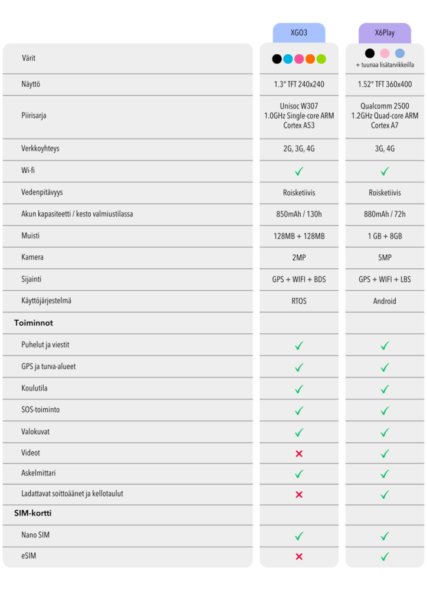Click the Käyttöjärjestelmä row label
Viewport: 427px width, 604px height.
tap(47, 301)
